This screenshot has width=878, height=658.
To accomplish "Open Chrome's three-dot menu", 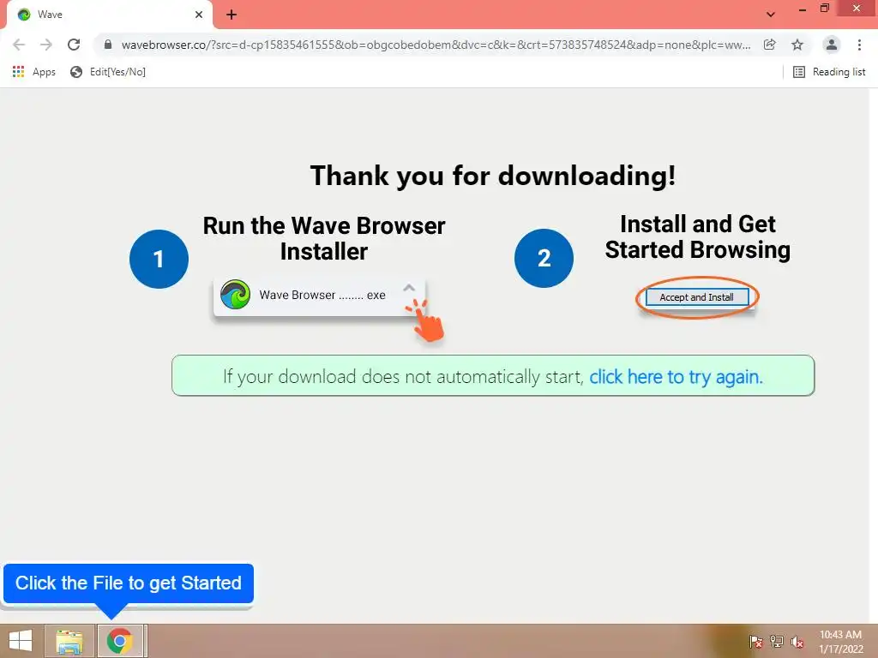I will [x=859, y=45].
